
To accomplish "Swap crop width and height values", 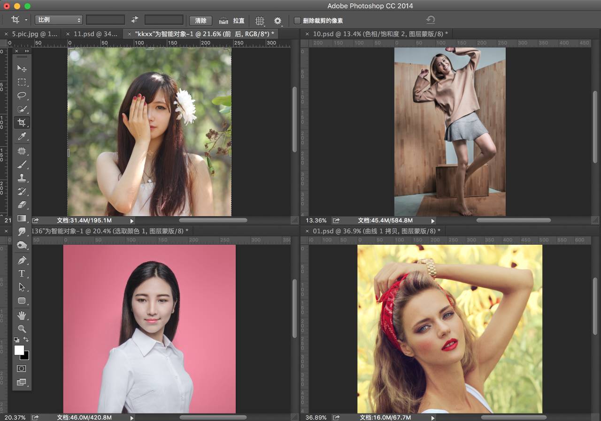I will click(x=135, y=20).
